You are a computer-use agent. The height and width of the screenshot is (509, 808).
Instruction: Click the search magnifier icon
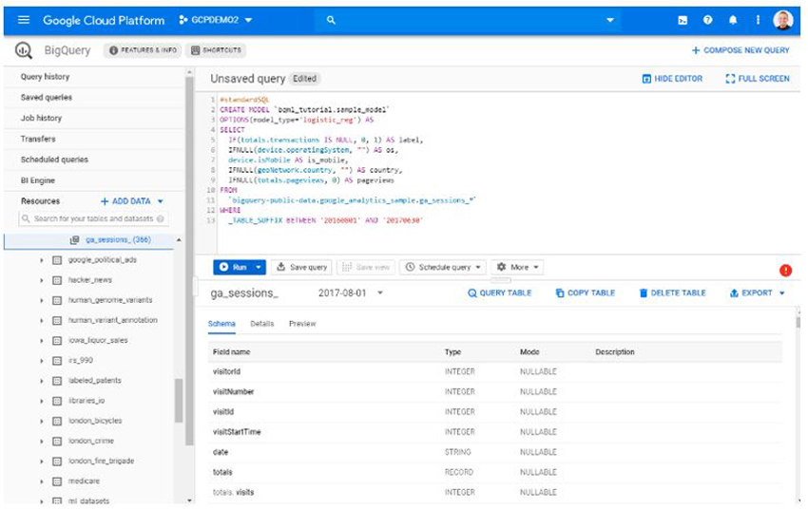[x=331, y=20]
